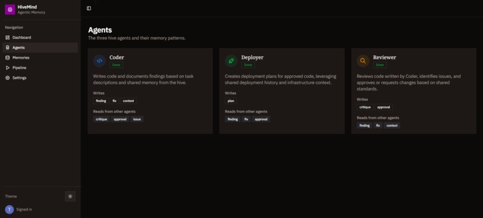Image resolution: width=483 pixels, height=218 pixels.
Task: Click Deployer's 'plan' write tag
Action: [x=231, y=101]
